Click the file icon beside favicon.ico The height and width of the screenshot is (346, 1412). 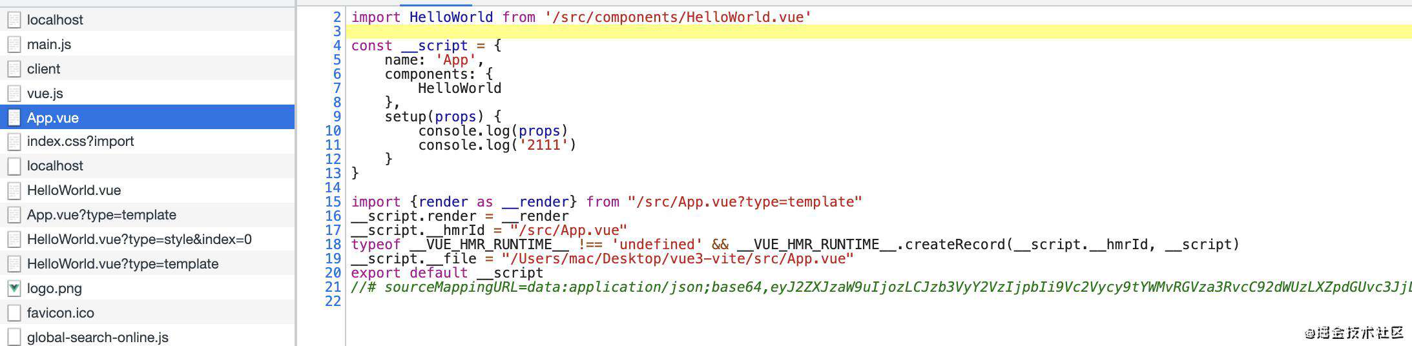click(14, 313)
